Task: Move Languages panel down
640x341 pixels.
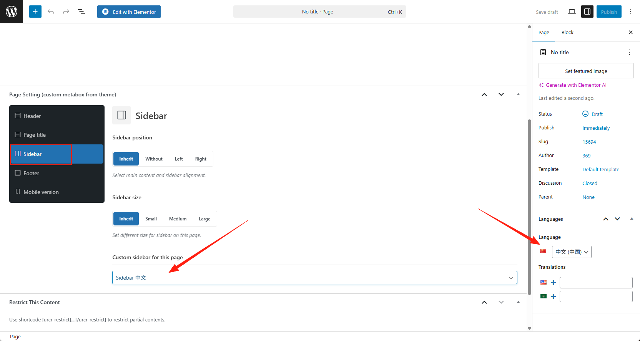Action: coord(617,219)
